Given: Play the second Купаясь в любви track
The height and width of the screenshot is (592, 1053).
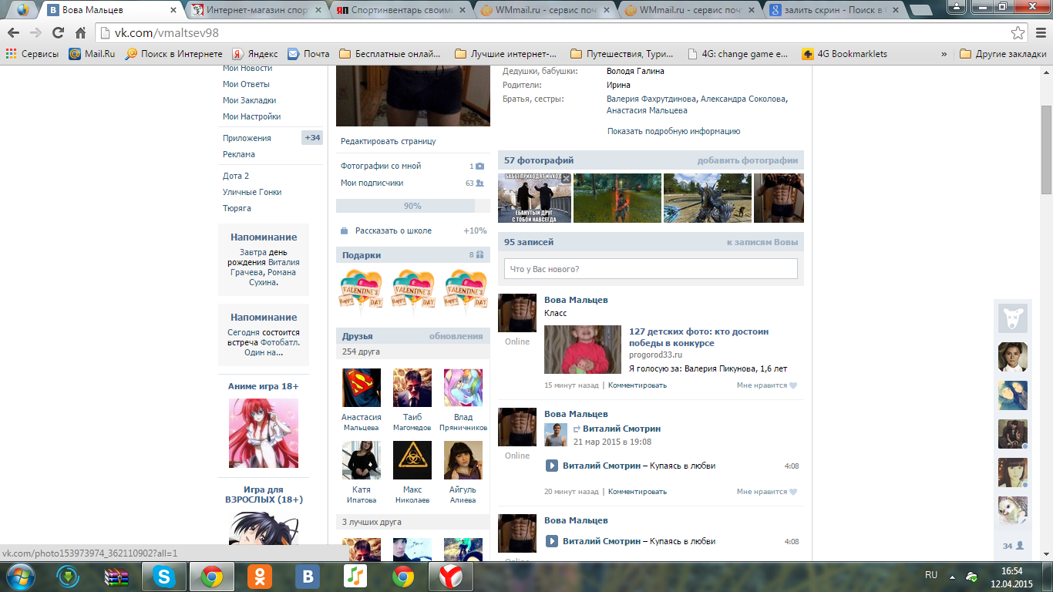Looking at the screenshot, I should 552,541.
